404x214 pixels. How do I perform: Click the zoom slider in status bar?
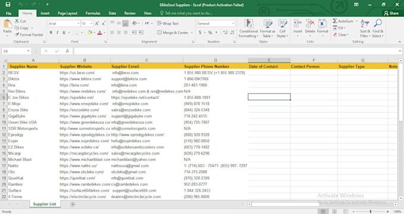click(x=371, y=211)
